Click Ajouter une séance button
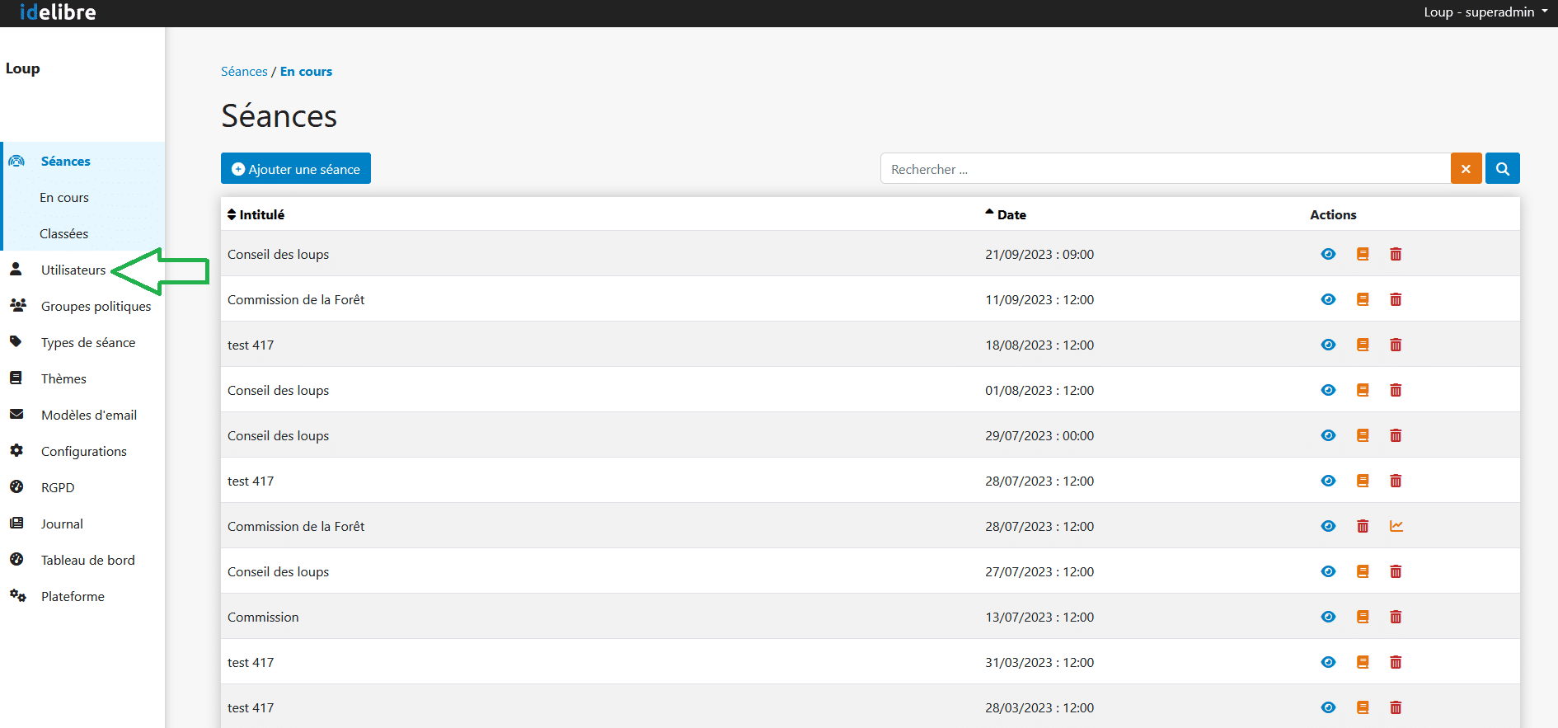Image resolution: width=1558 pixels, height=728 pixels. click(x=296, y=168)
